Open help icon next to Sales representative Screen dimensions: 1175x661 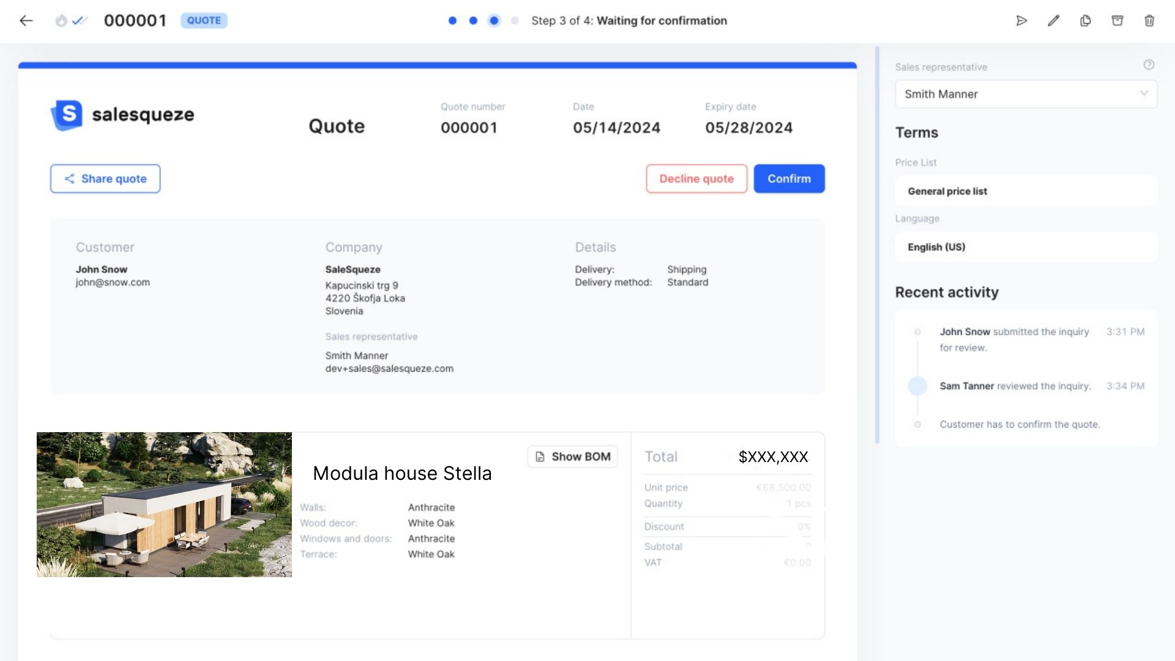(x=1149, y=65)
